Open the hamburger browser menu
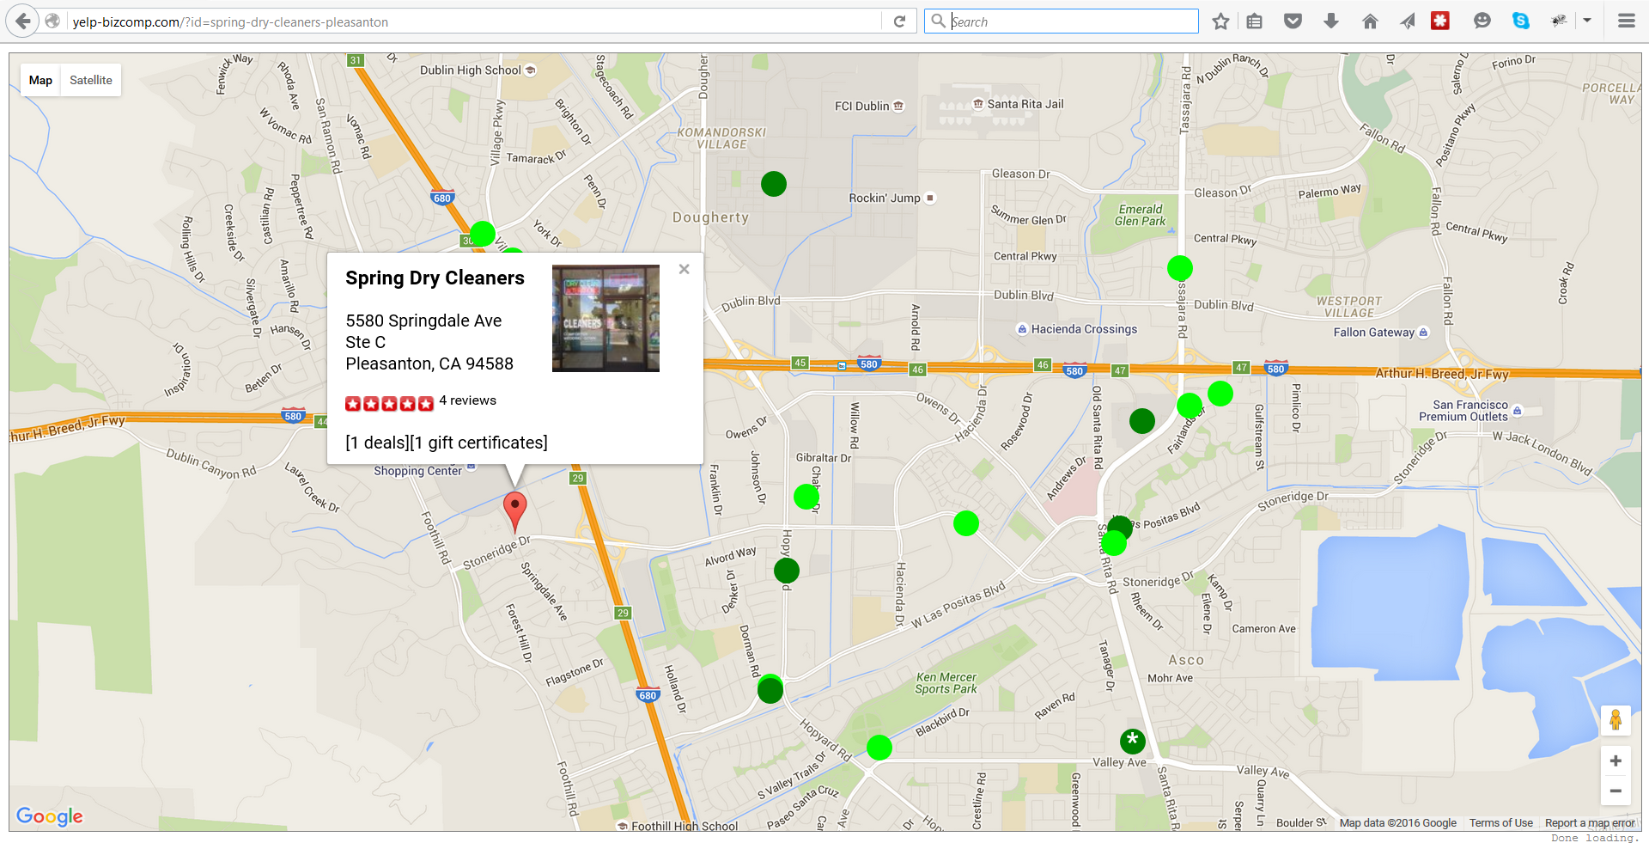This screenshot has height=849, width=1649. [x=1627, y=21]
